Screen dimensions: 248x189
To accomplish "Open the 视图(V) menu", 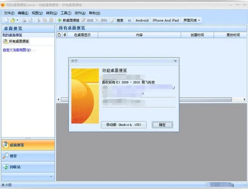I will point(37,13).
